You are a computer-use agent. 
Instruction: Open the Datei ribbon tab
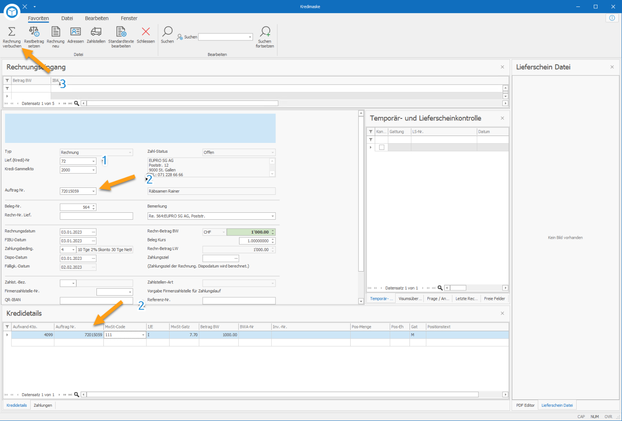tap(67, 18)
